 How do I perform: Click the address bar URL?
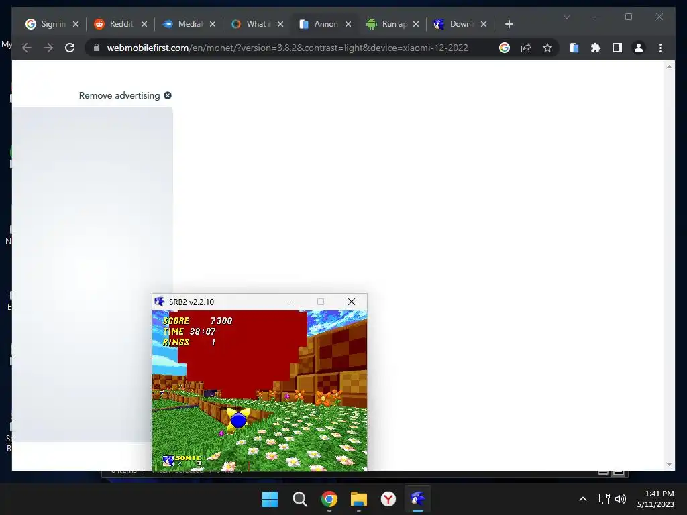pyautogui.click(x=287, y=48)
